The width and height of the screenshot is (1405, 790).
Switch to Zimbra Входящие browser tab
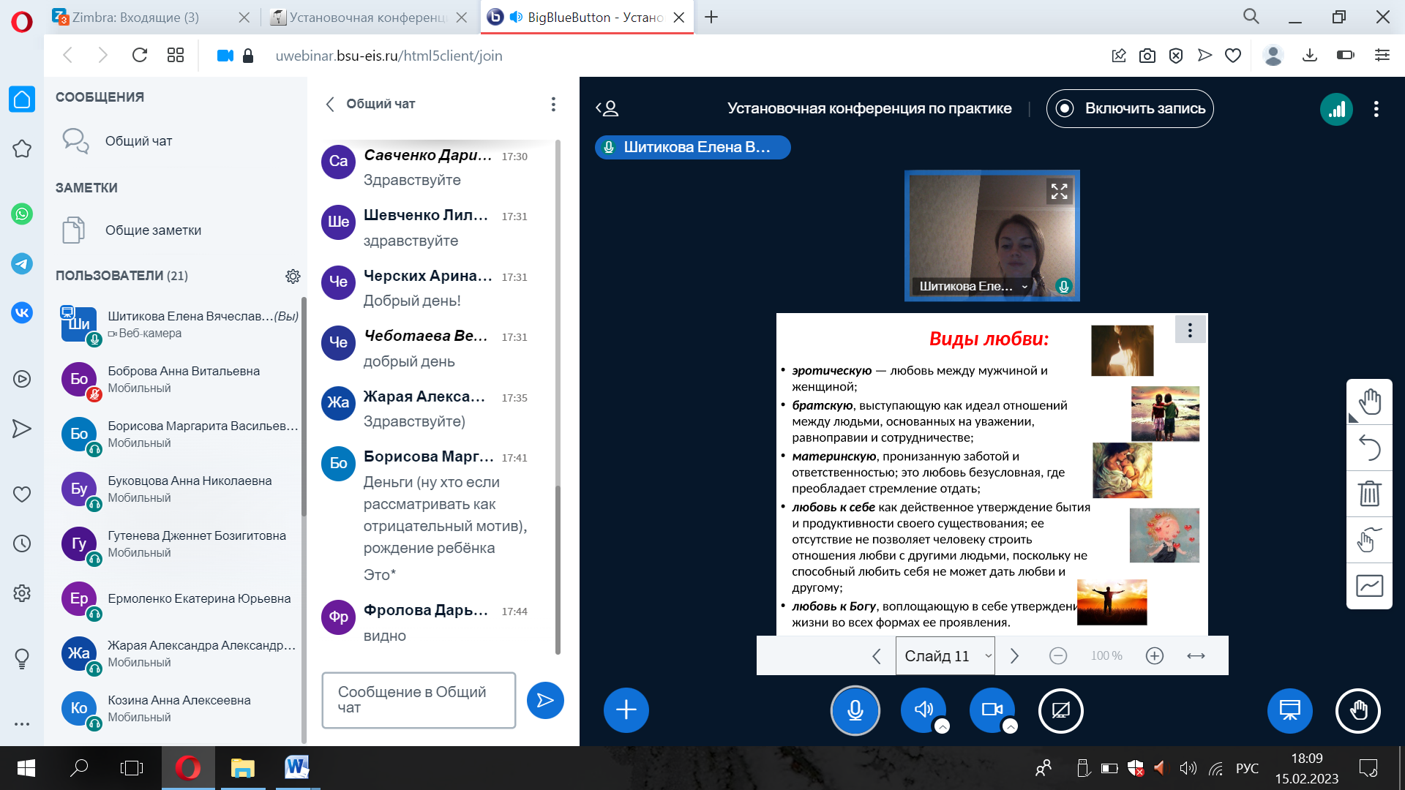(x=135, y=17)
